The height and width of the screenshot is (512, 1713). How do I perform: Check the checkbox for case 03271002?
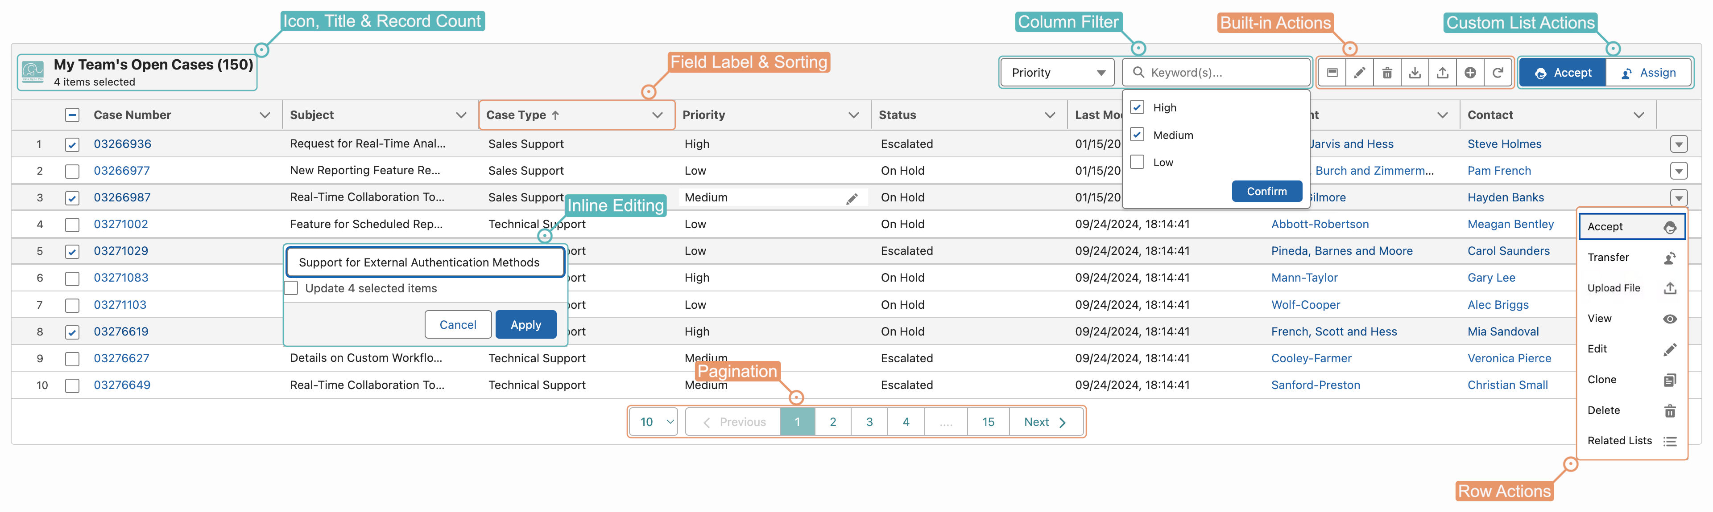(x=72, y=225)
